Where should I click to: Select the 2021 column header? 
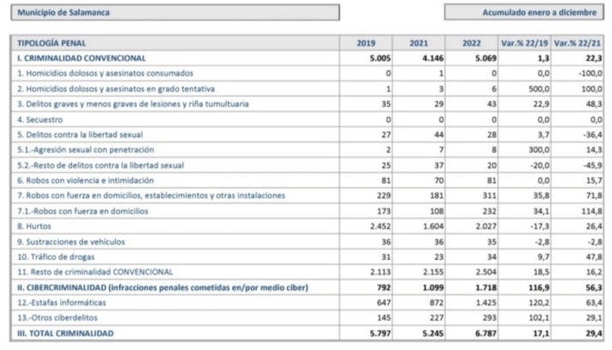419,43
